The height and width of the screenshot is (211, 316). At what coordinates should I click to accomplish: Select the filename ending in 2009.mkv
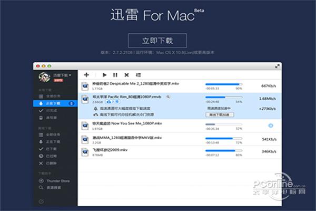(110, 150)
